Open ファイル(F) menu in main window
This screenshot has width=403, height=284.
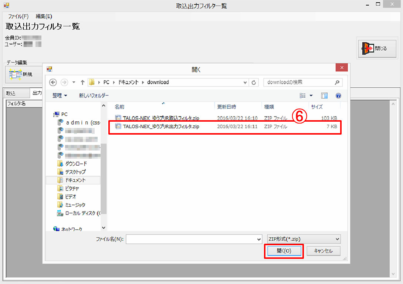click(18, 16)
